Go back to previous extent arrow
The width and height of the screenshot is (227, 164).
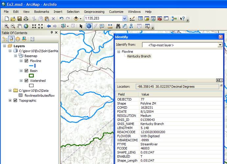49,26
